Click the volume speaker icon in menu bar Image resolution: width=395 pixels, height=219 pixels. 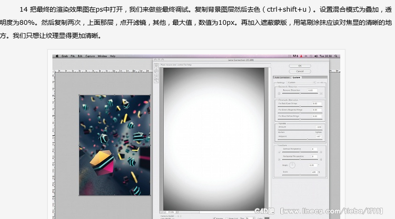[316, 56]
